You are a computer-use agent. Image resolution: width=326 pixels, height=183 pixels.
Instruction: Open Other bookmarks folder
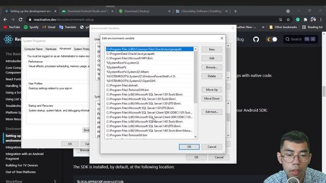(x=283, y=27)
